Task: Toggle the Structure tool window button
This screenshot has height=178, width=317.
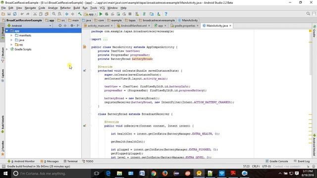Action: [x=2, y=55]
